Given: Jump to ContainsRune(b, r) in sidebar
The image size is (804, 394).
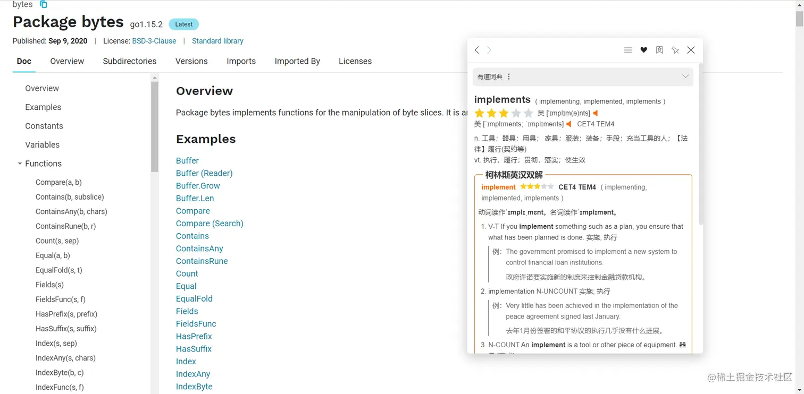Looking at the screenshot, I should [65, 226].
